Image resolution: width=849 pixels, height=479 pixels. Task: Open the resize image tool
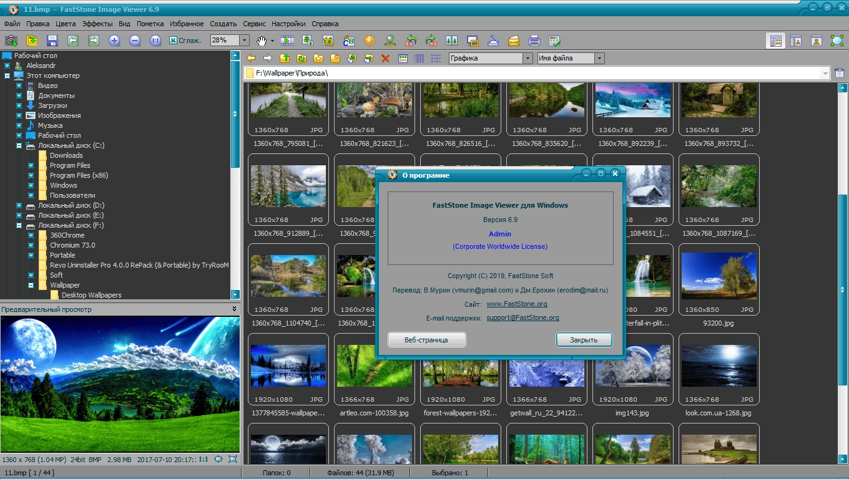[308, 41]
